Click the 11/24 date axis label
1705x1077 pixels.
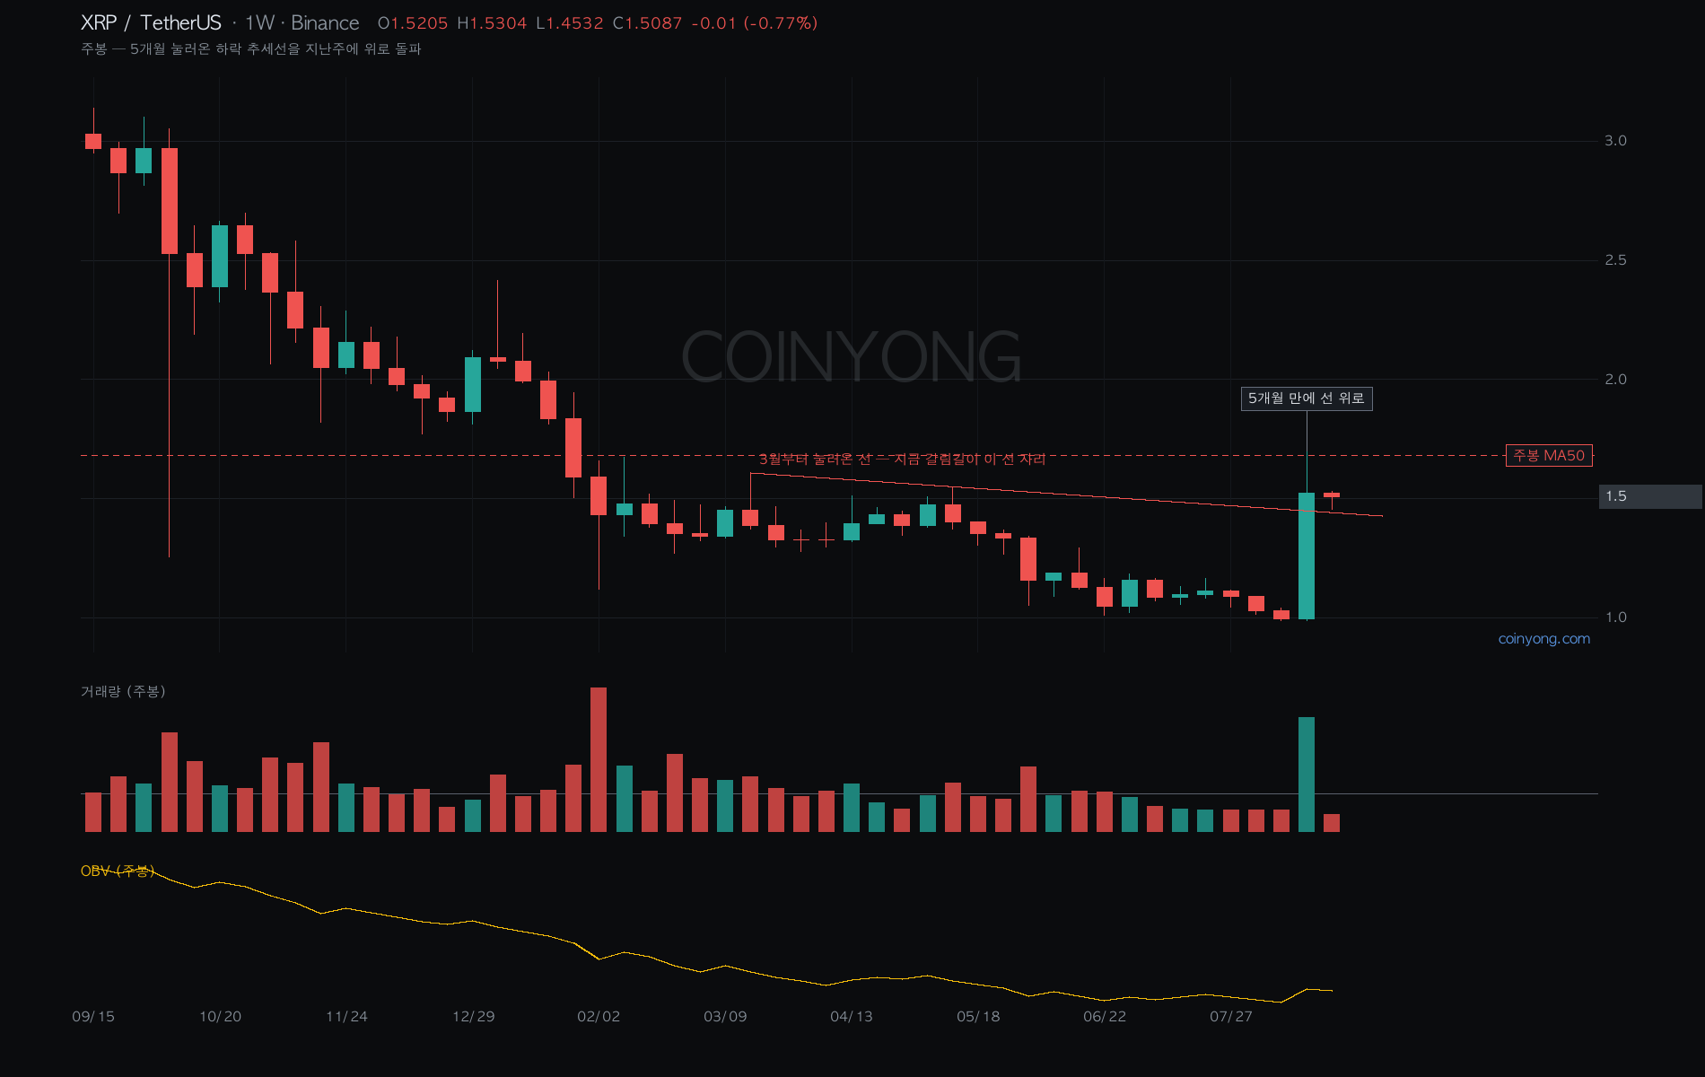pos(346,1017)
